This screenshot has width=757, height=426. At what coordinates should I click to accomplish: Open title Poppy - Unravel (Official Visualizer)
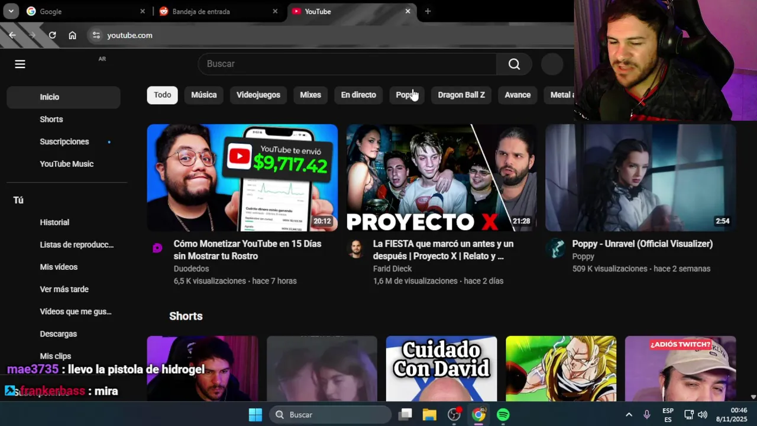642,244
